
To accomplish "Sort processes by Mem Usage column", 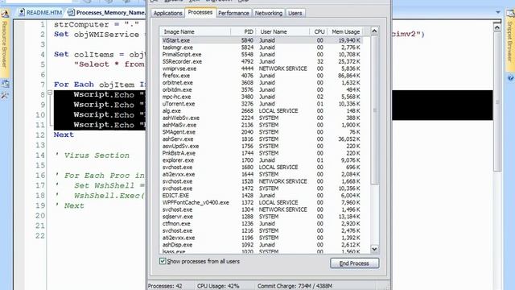I will pos(345,32).
